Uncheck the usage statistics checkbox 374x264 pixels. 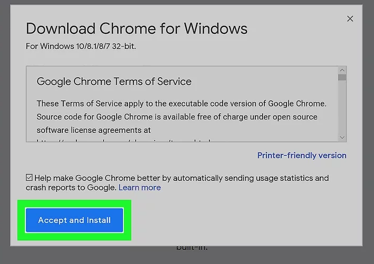(x=29, y=178)
